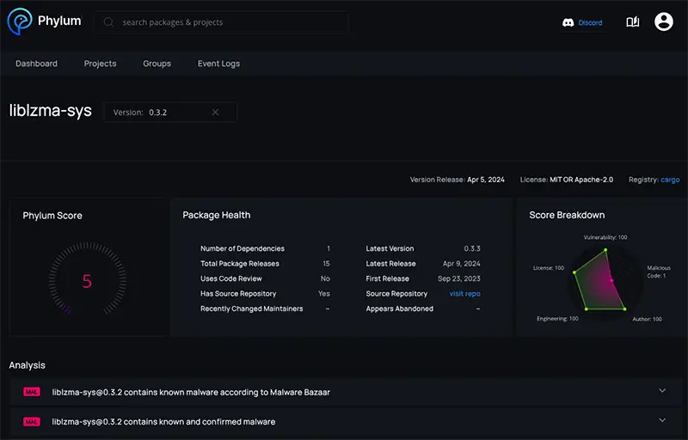Image resolution: width=688 pixels, height=440 pixels.
Task: Click the Phylum brand name
Action: click(x=59, y=21)
